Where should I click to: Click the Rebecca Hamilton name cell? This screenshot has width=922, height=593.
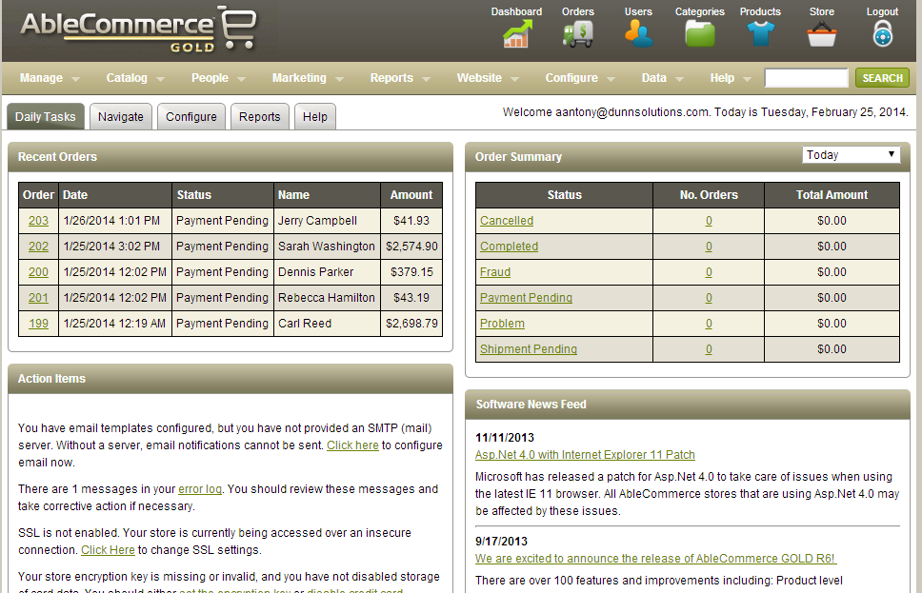(327, 298)
